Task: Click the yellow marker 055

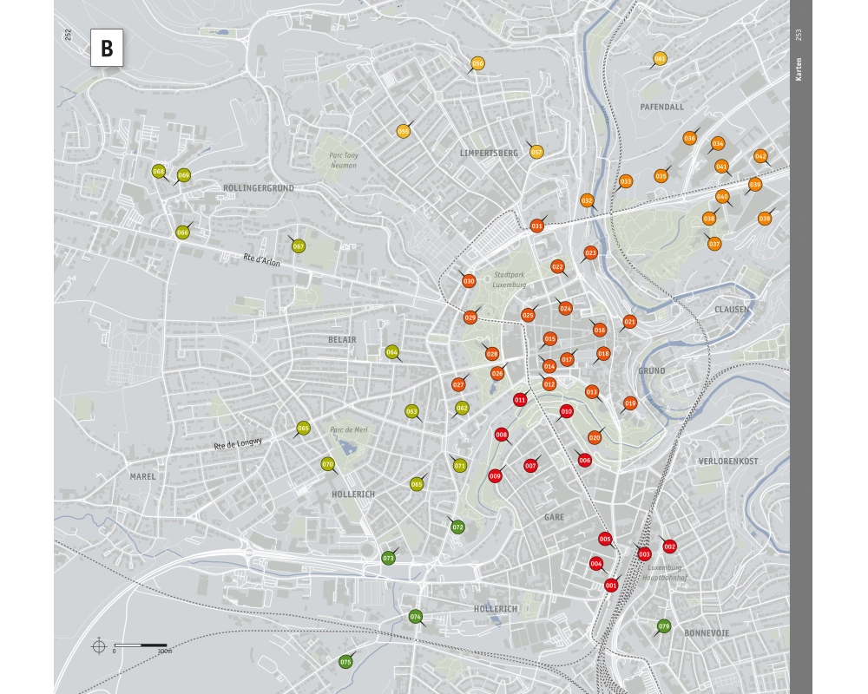Action: point(404,132)
